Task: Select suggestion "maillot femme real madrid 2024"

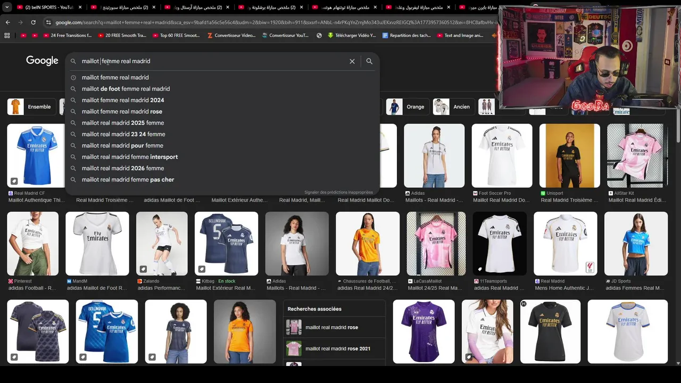Action: pos(222,100)
